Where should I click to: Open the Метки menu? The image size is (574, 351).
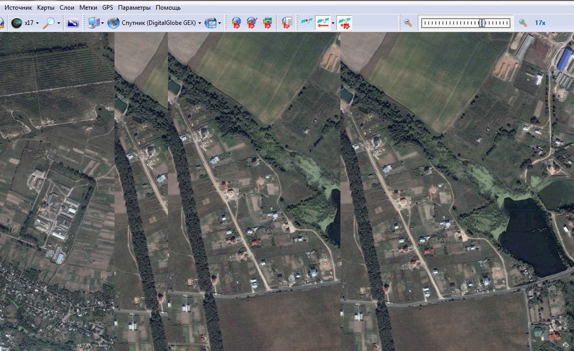pyautogui.click(x=88, y=8)
